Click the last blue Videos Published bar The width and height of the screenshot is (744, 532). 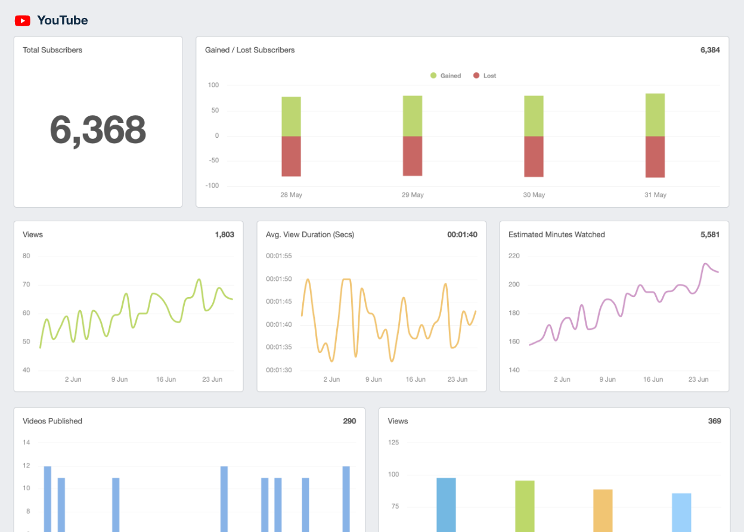click(346, 499)
